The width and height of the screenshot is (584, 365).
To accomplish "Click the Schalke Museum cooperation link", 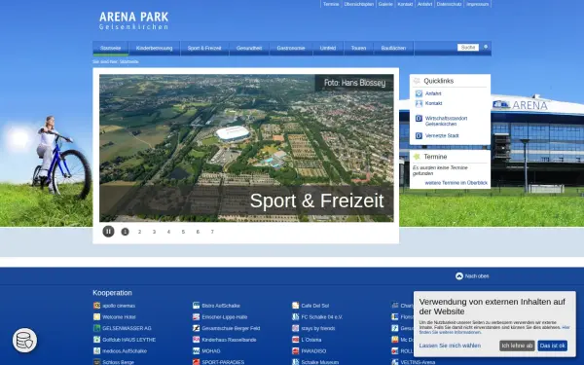I will point(320,362).
